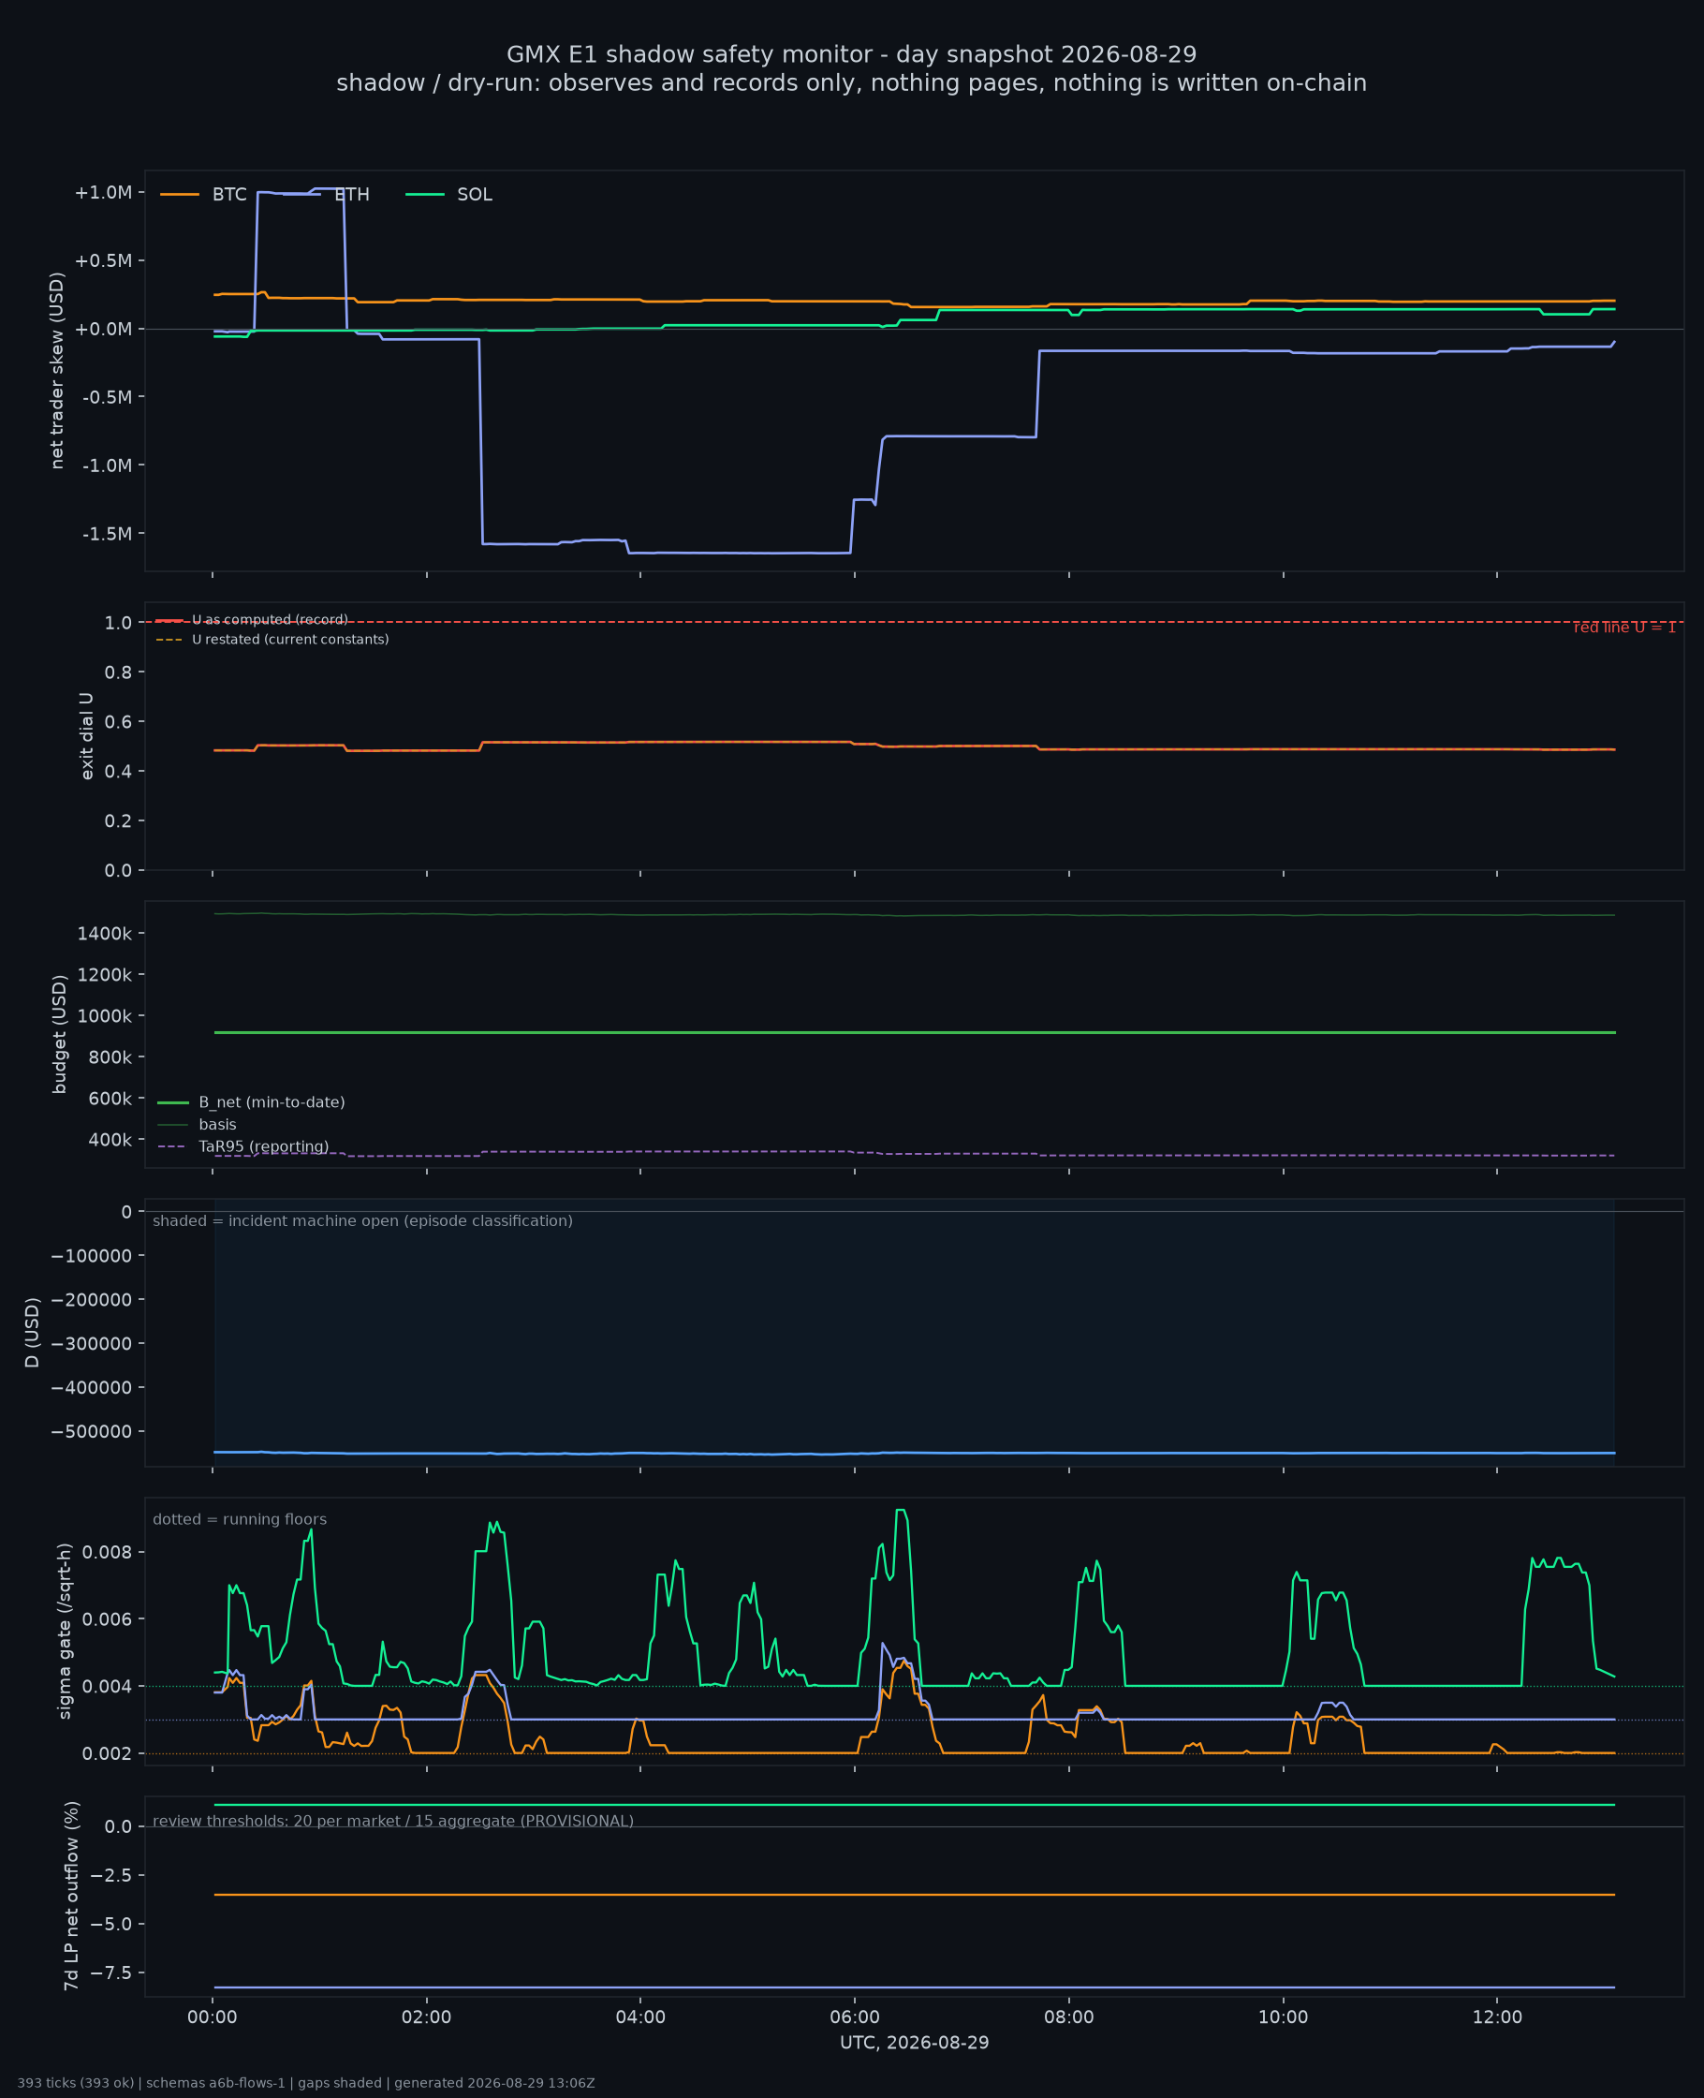Click the orange BTC legend line sample
Screen dimensions: 1704x2098
click(x=180, y=195)
